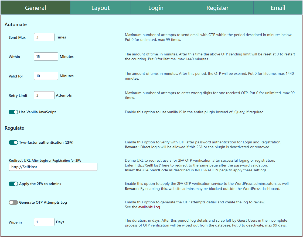
Task: Click the Send Max times input field
Action: click(x=44, y=37)
